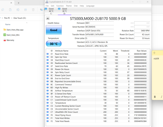This screenshot has width=163, height=127.
Task: Click status icon for Power Cycle Count
Action: tap(48, 75)
